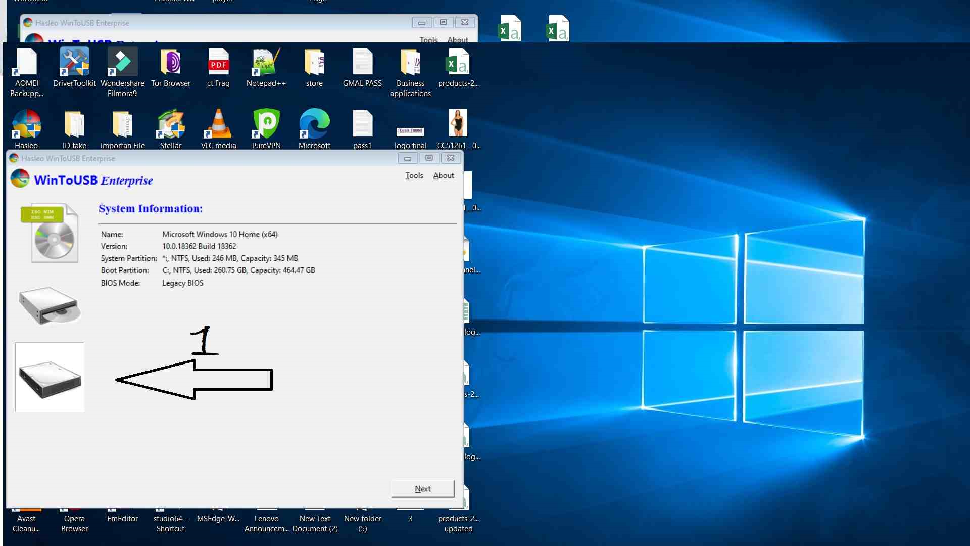Click the WinToUSB Enterprise logo icon
This screenshot has width=970, height=546.
[20, 179]
